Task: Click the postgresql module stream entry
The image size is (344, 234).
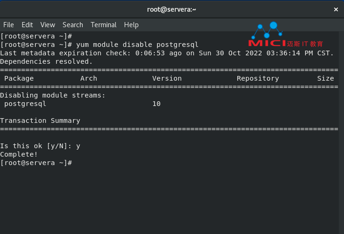Action: click(25, 104)
